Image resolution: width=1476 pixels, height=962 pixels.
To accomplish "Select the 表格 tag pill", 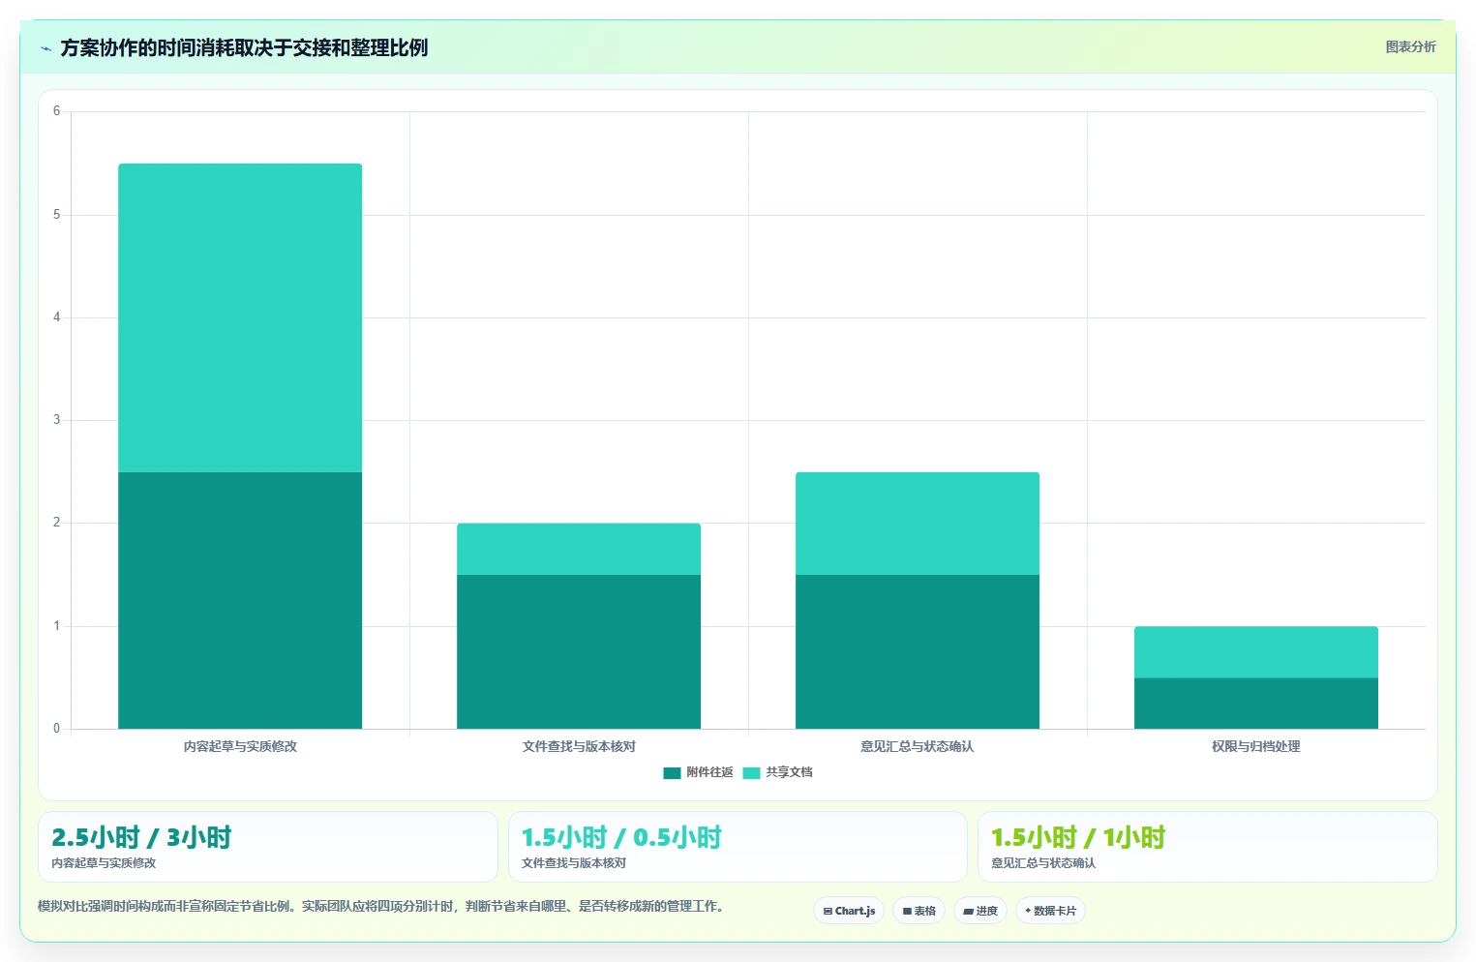I will (x=919, y=911).
